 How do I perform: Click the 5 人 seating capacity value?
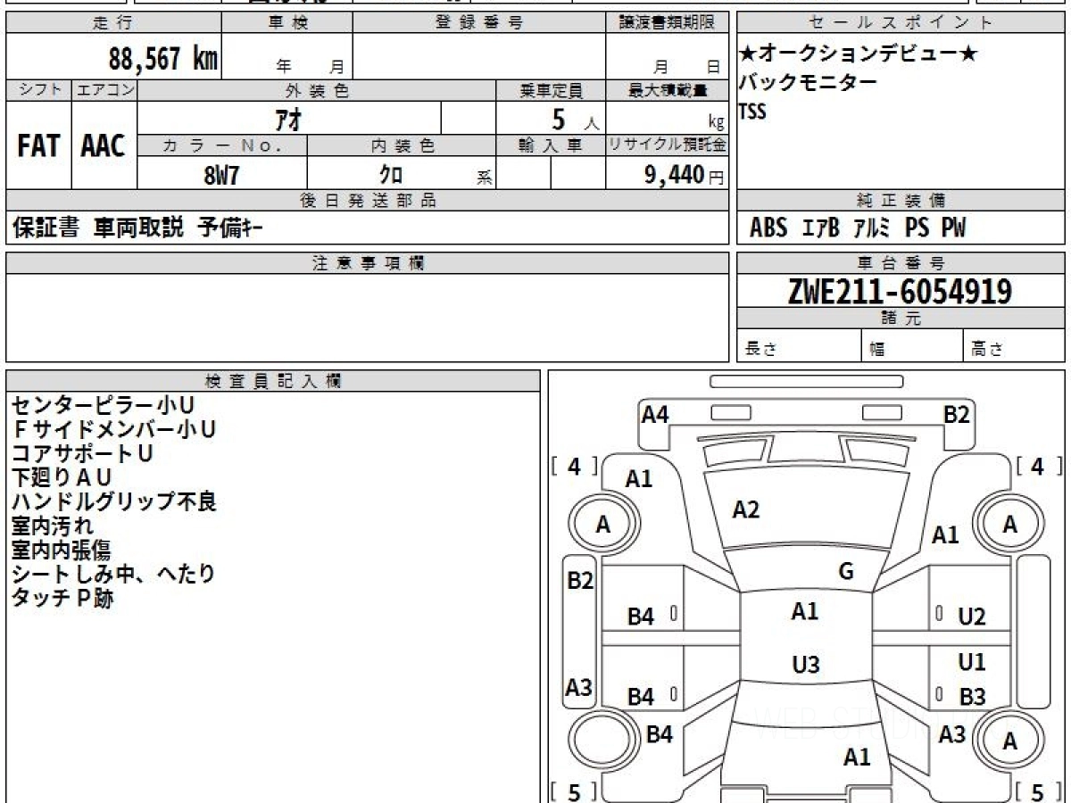[575, 119]
